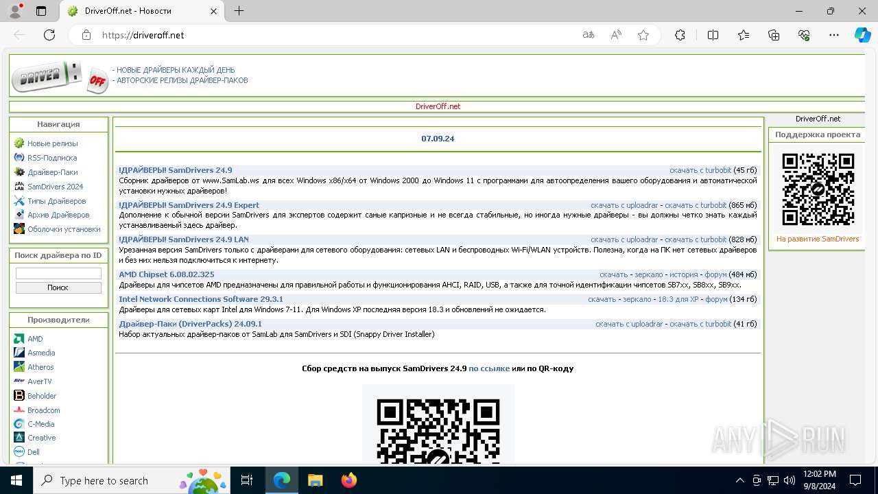Click the translate page icon in address bar
The height and width of the screenshot is (494, 878).
[589, 35]
